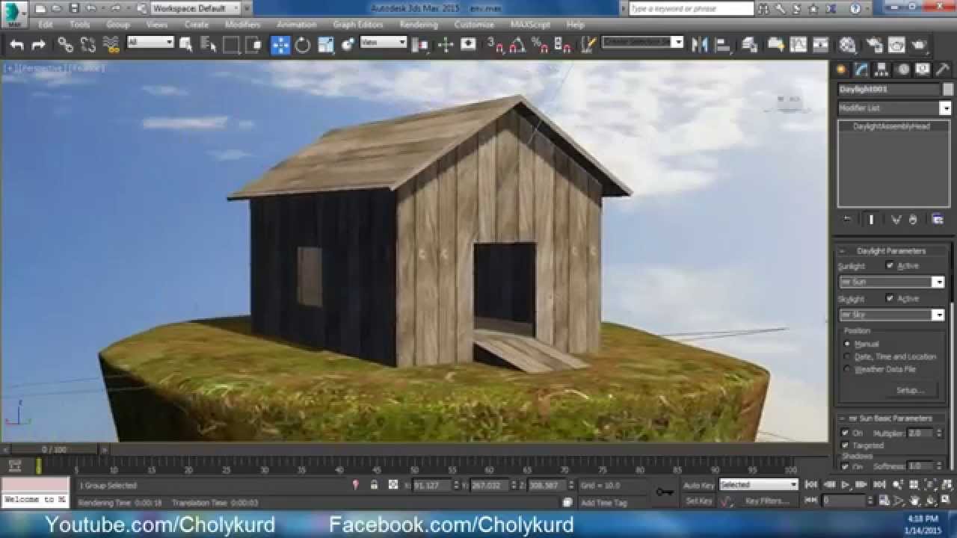Open the Utilities hammer panel tab
The width and height of the screenshot is (957, 538).
click(943, 69)
